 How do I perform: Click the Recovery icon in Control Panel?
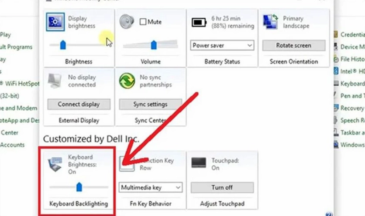coord(336,108)
